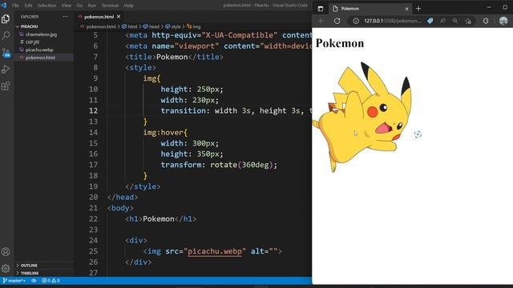Image resolution: width=513 pixels, height=288 pixels.
Task: Click the Pokemon heading in browser page
Action: tap(340, 43)
